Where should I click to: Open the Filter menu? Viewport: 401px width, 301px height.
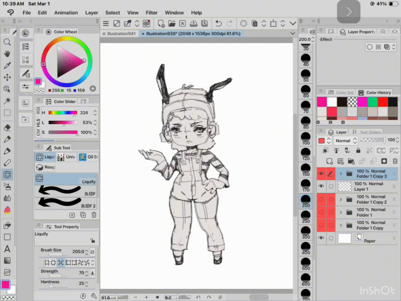click(x=152, y=13)
